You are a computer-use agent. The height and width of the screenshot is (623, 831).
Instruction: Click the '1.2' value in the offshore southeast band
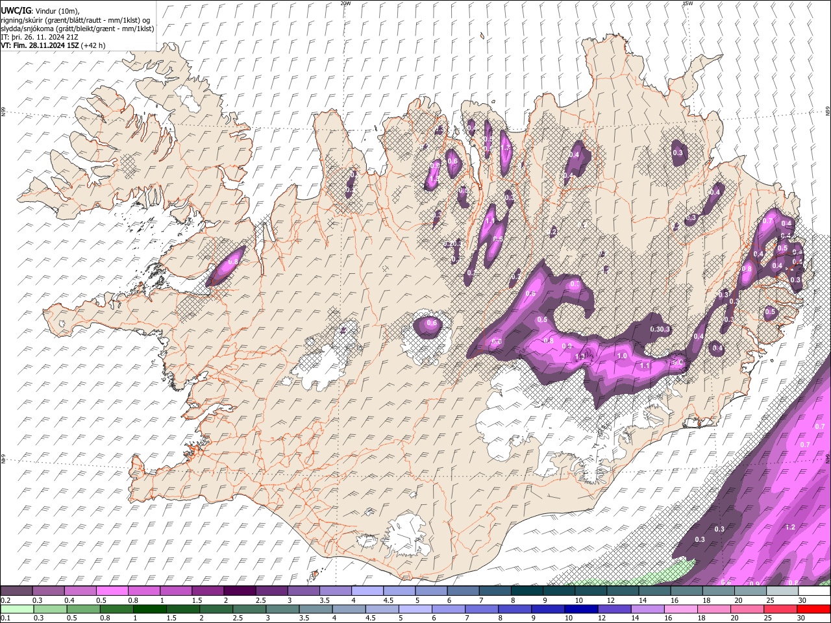790,528
